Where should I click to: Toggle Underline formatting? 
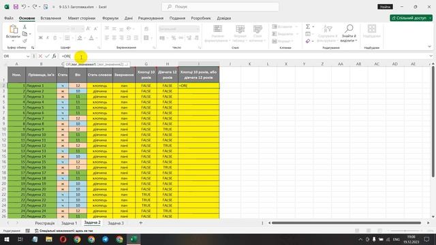coord(54,38)
